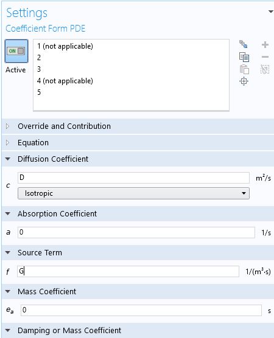This screenshot has height=338, width=274.
Task: Select domain 5 in selection list
Action: (39, 92)
